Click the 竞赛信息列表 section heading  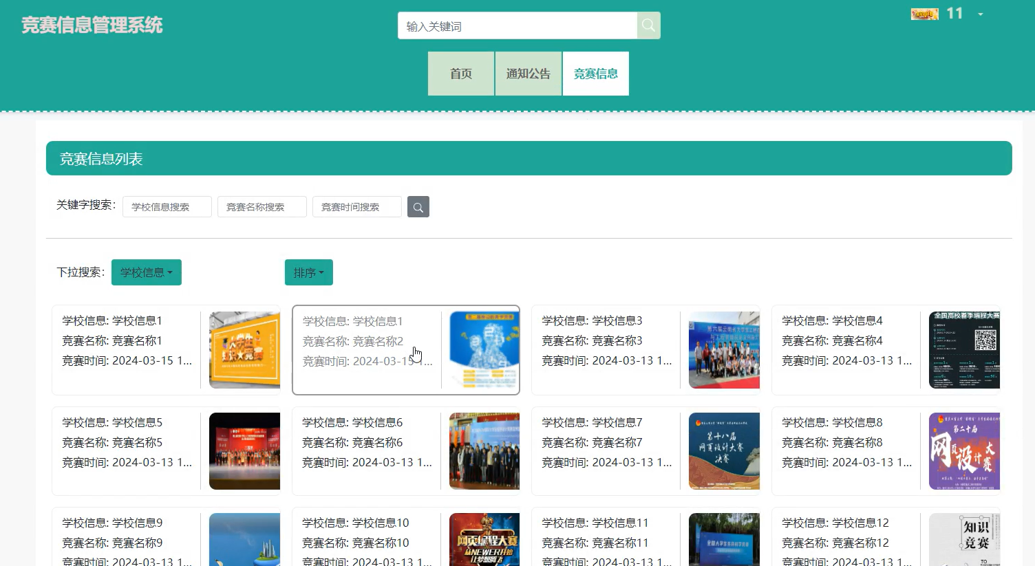pos(101,159)
